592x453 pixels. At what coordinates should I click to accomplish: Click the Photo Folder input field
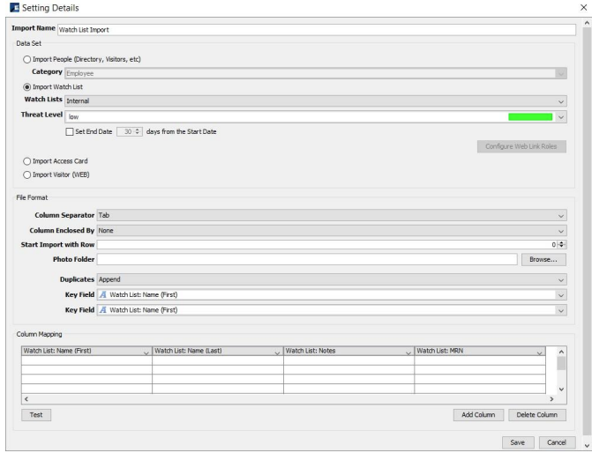pos(305,259)
